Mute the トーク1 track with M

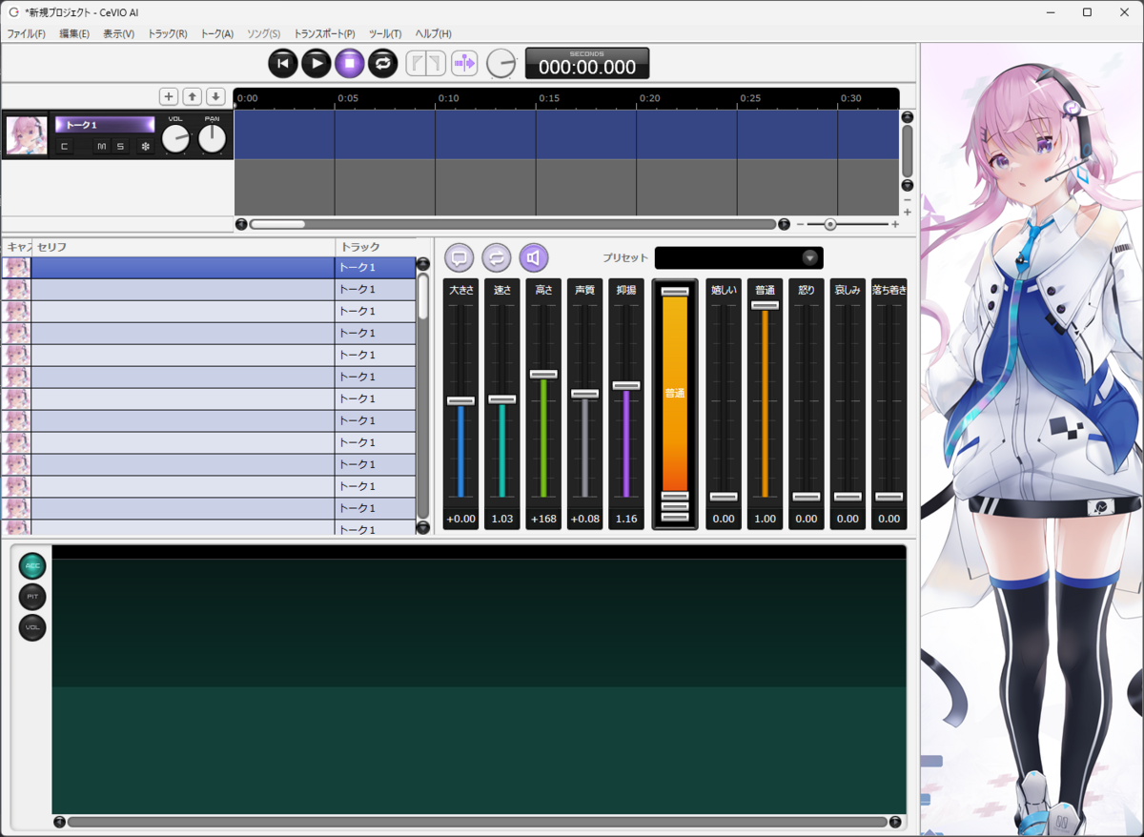(x=102, y=146)
